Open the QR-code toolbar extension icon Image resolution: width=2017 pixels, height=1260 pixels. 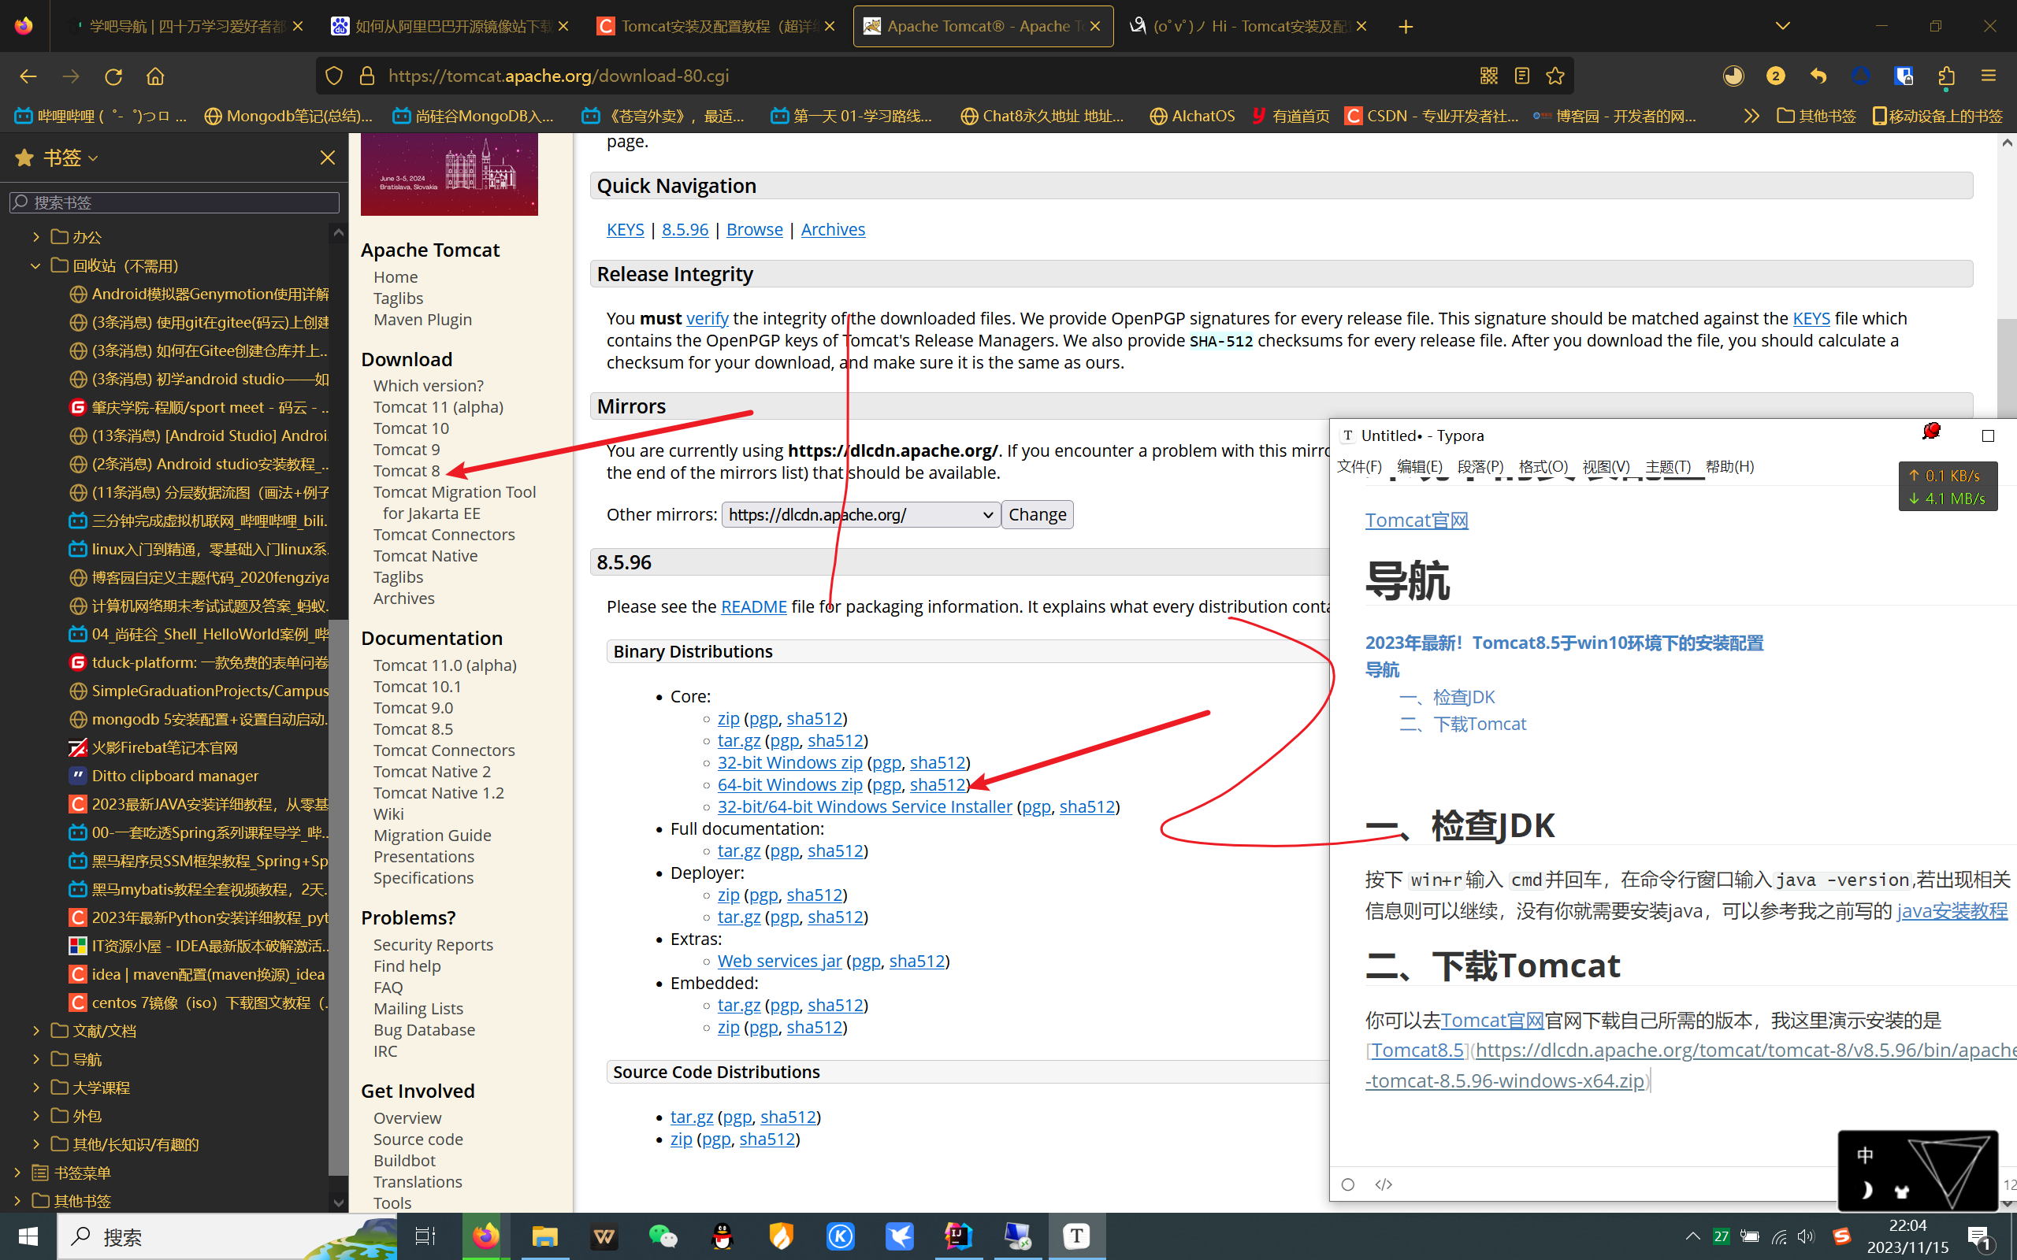(1489, 76)
